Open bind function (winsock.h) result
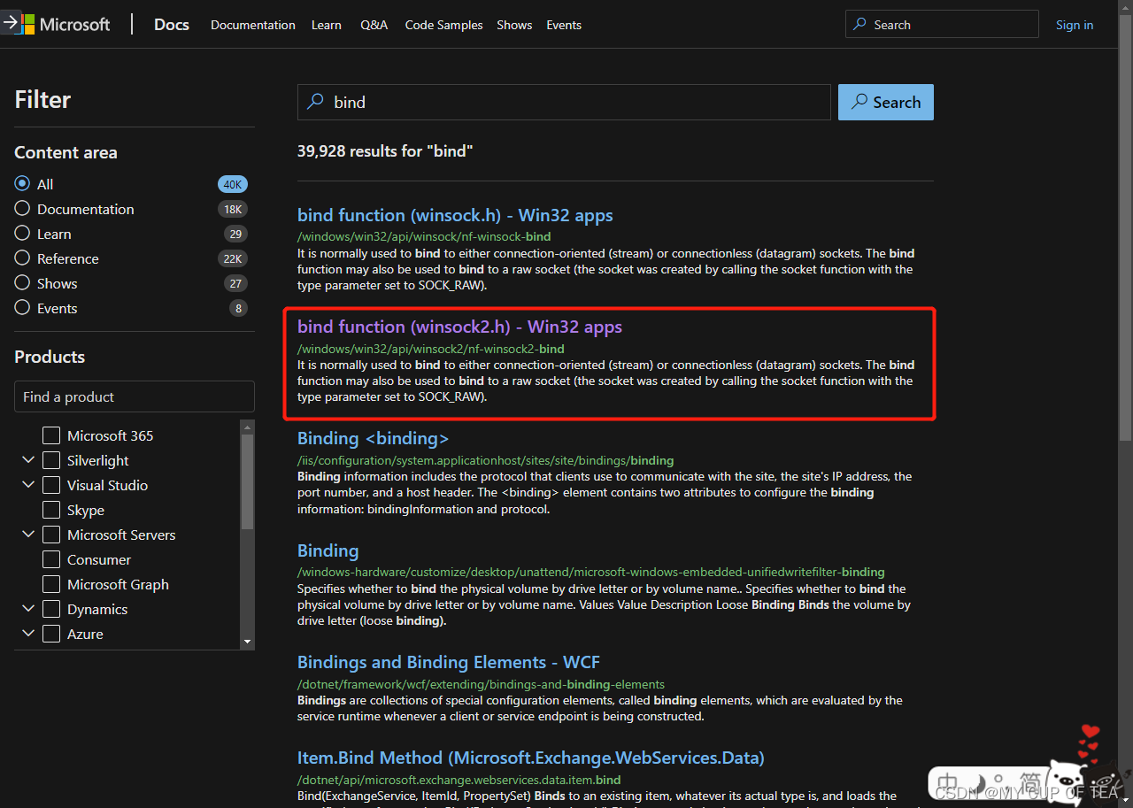Screen dimensions: 1133x808 click(455, 215)
